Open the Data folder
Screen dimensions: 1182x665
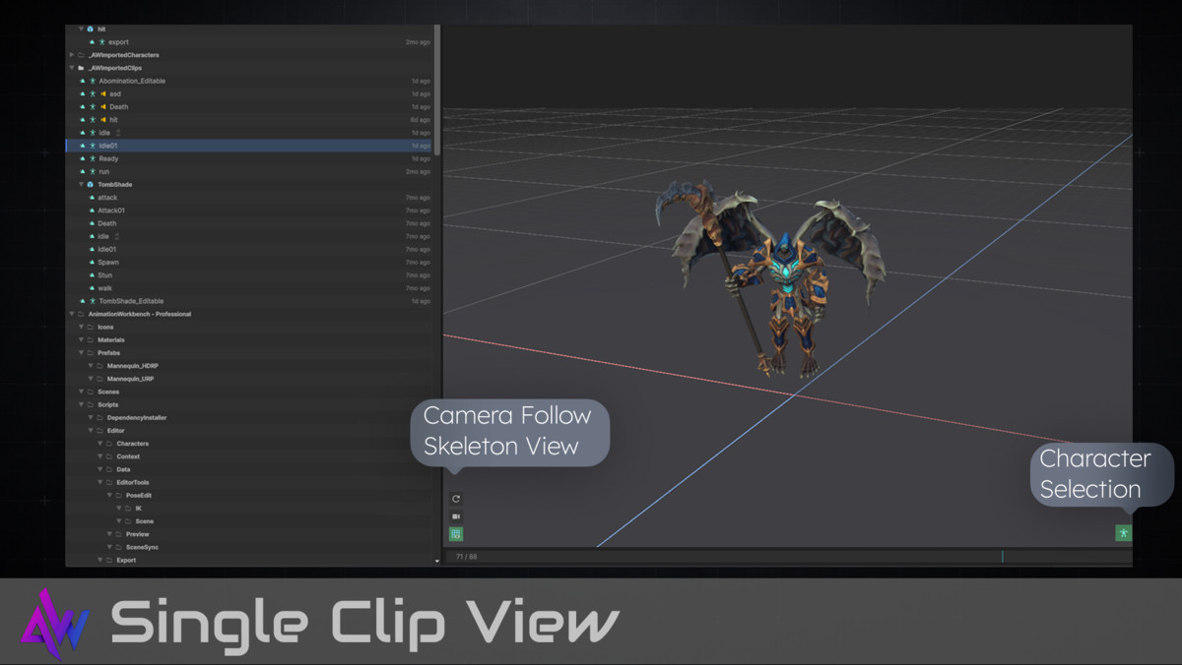(123, 469)
